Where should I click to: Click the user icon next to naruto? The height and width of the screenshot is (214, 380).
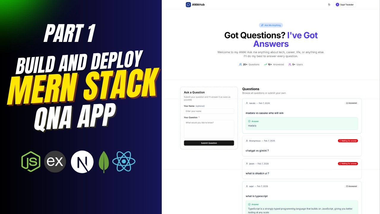(x=247, y=103)
